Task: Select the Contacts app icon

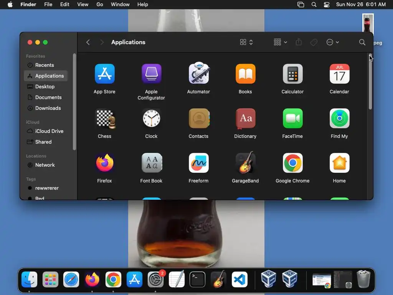Action: click(199, 118)
